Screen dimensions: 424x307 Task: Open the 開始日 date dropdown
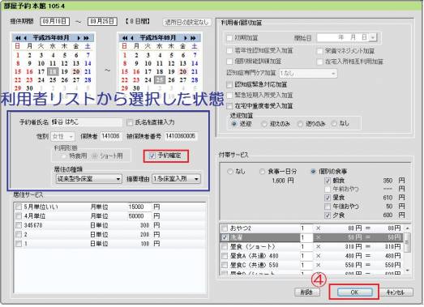coord(373,37)
